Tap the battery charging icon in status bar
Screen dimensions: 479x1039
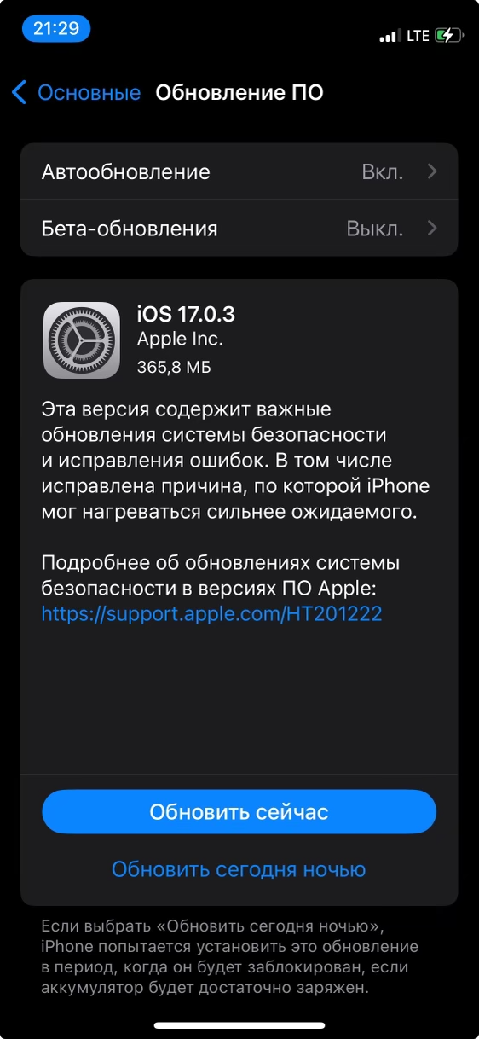pos(448,35)
